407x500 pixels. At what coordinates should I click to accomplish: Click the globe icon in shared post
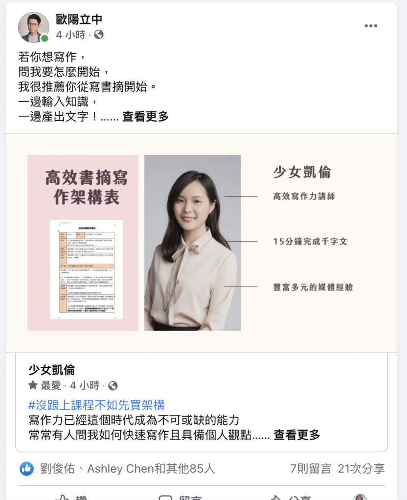[x=113, y=386]
